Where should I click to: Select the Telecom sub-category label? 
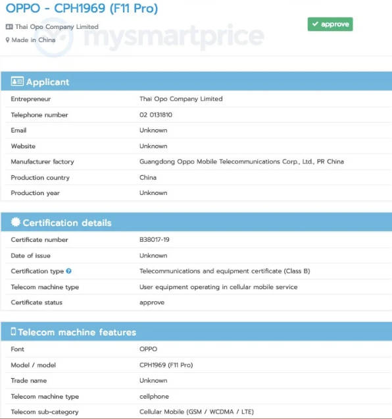(x=45, y=412)
